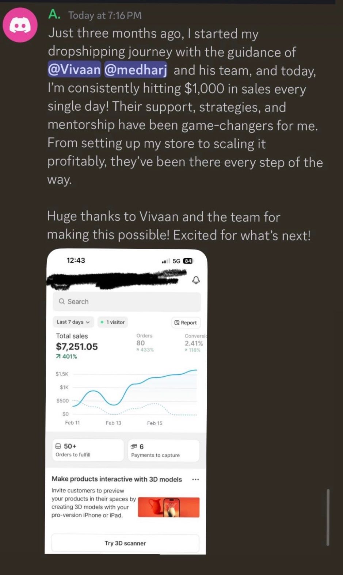
Task: Click the payments icon beside 6
Action: (x=134, y=446)
